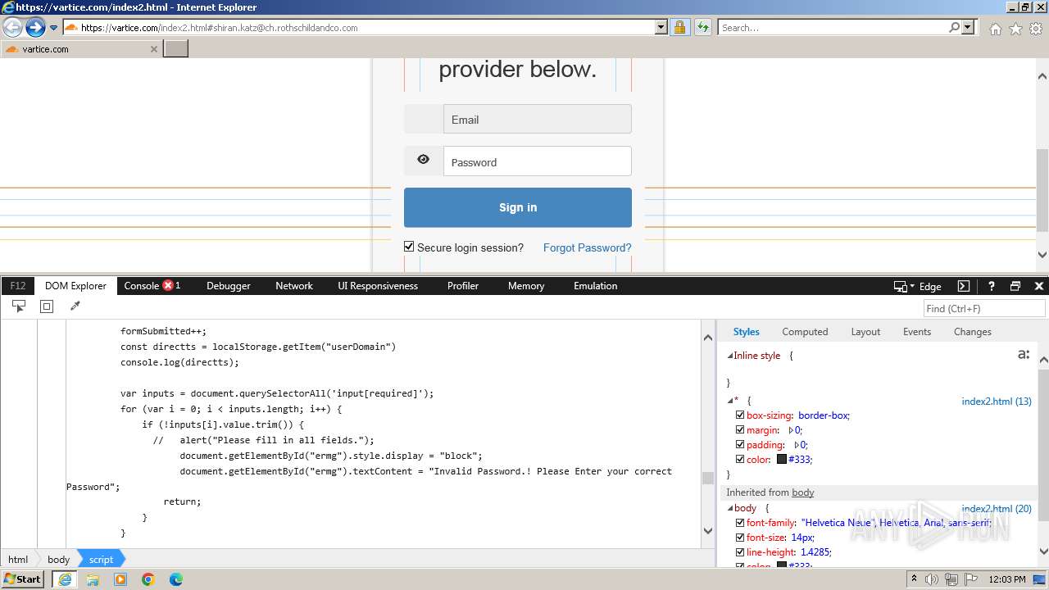Show the console drawer icon
The image size is (1049, 590).
coord(964,286)
